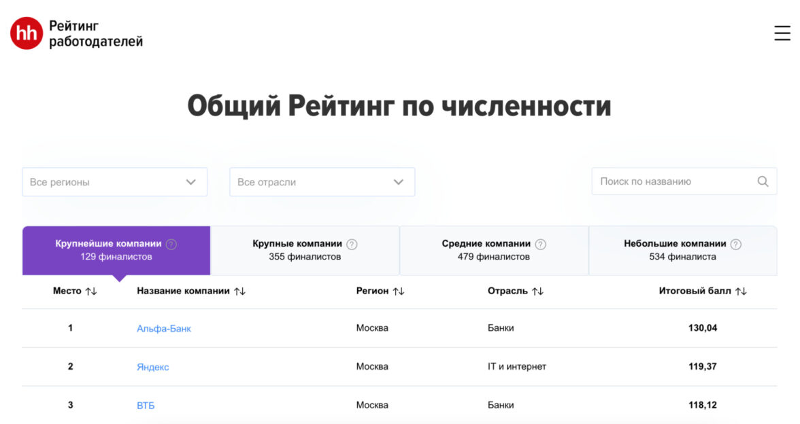Screen dimensions: 800x424
Task: Click the question icon beside Небольшие компании
Action: click(735, 243)
